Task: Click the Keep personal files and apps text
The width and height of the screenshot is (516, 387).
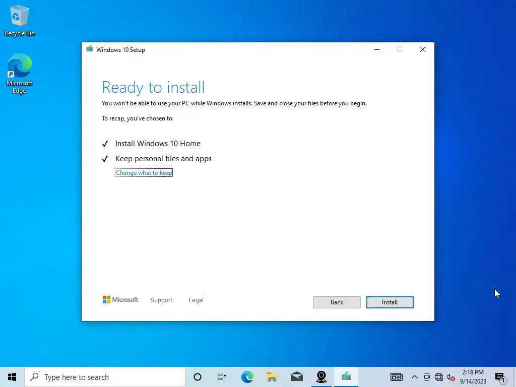Action: 164,159
